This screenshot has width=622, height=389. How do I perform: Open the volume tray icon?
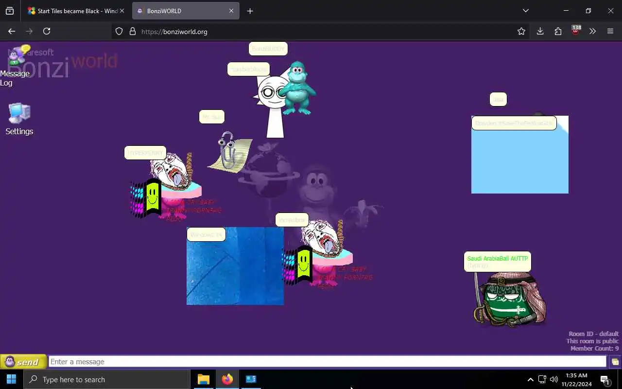[554, 379]
